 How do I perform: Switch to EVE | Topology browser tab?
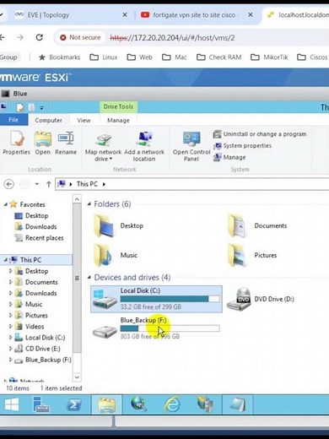(x=48, y=15)
